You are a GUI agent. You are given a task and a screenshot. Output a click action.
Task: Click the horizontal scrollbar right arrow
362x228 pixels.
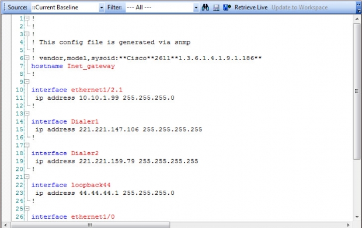click(349, 225)
